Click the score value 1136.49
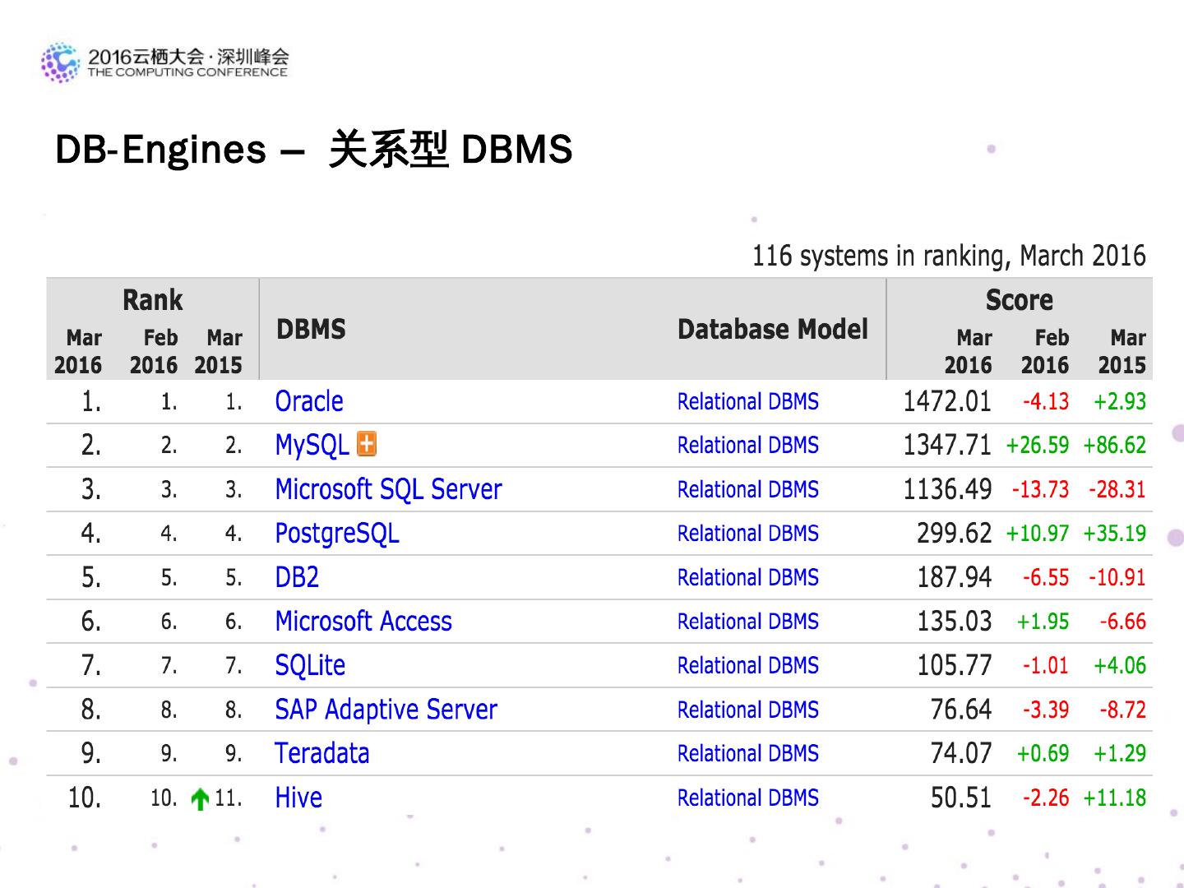Image resolution: width=1184 pixels, height=888 pixels. (947, 489)
